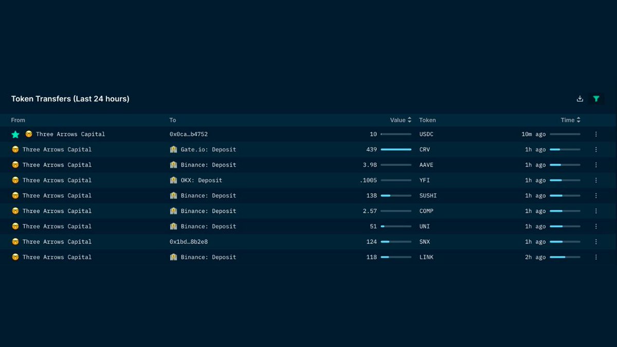Click the value 2.57 cell
617x347 pixels.
coord(370,211)
